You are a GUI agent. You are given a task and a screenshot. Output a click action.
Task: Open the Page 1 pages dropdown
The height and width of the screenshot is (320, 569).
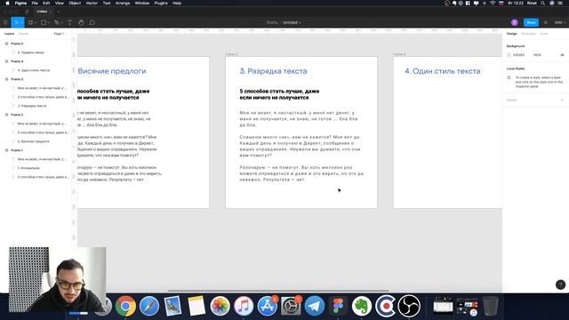coord(60,34)
